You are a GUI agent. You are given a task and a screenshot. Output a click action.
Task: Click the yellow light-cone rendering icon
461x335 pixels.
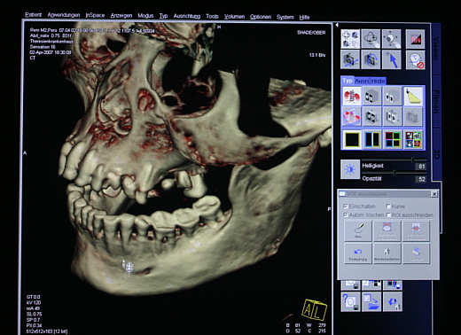click(413, 96)
